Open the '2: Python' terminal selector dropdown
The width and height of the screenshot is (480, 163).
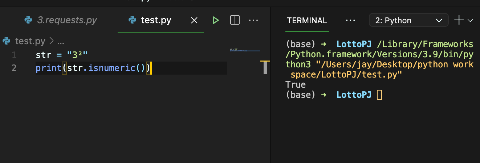[x=408, y=20]
